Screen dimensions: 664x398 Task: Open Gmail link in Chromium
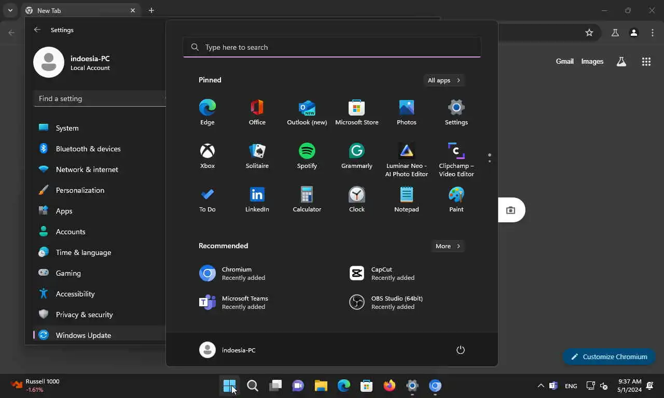click(x=564, y=61)
